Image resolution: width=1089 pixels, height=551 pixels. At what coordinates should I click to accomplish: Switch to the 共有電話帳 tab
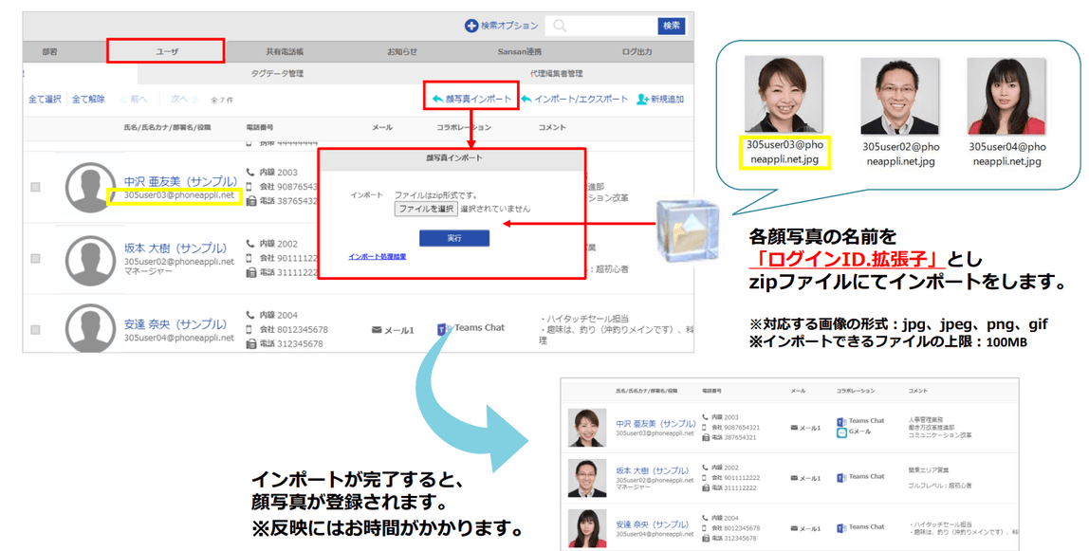click(x=285, y=51)
